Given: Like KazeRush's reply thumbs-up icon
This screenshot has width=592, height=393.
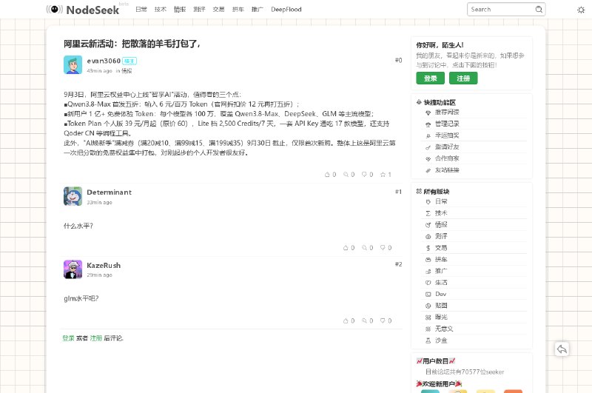Looking at the screenshot, I should 346,320.
